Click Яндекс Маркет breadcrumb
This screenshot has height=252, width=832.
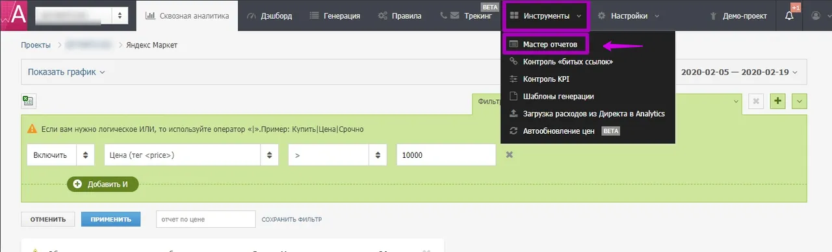152,45
